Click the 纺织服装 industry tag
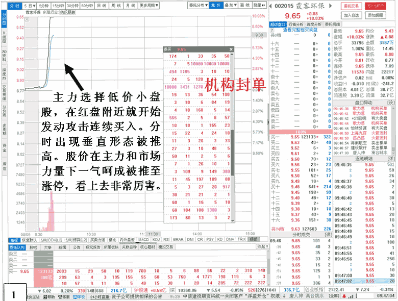Screen dimensions: 398x301 point(67,12)
